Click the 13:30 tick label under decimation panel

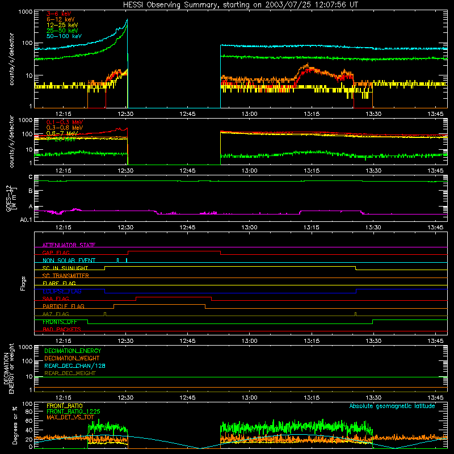[x=373, y=398]
